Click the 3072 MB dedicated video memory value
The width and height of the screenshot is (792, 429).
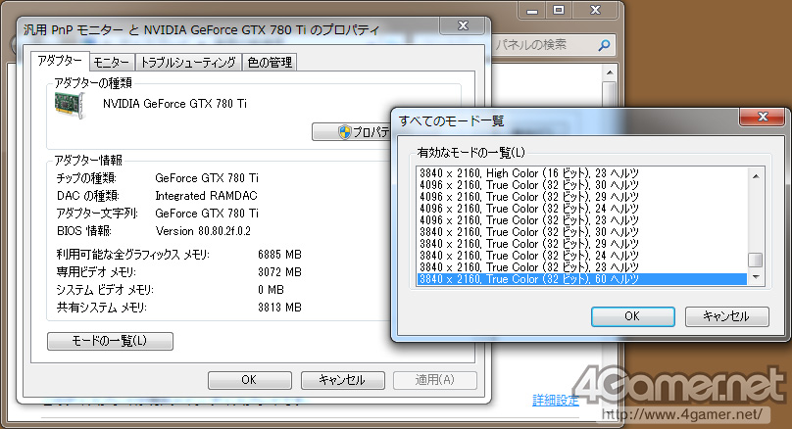(279, 272)
